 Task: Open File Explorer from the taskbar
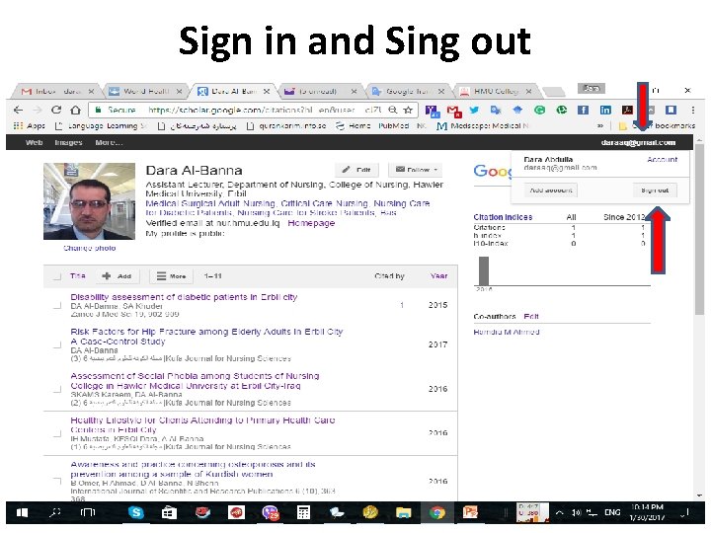[403, 512]
